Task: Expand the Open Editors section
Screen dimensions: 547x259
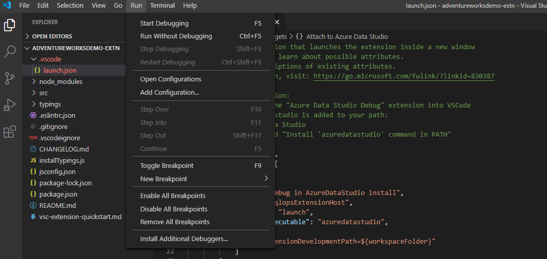Action: pyautogui.click(x=52, y=36)
